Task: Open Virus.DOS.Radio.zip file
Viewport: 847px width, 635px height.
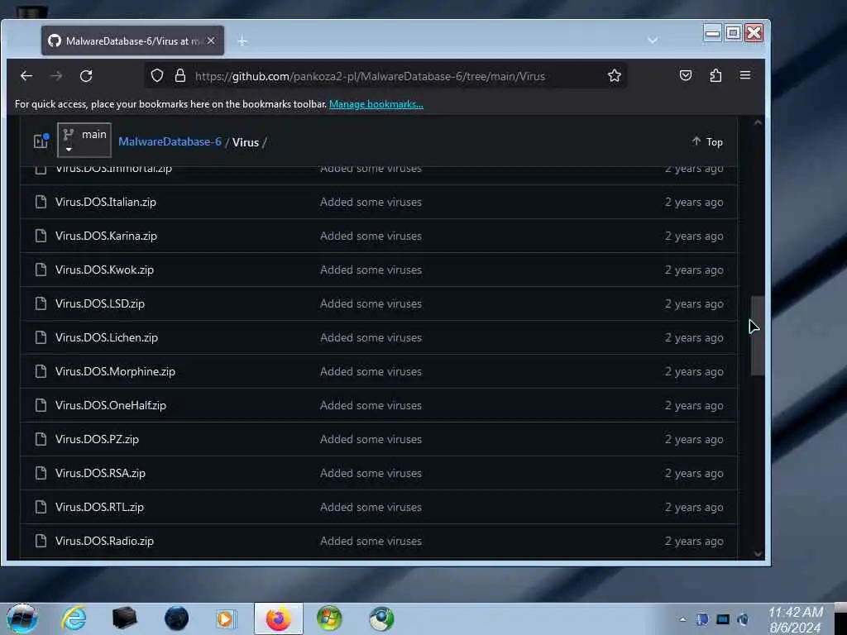Action: tap(104, 541)
